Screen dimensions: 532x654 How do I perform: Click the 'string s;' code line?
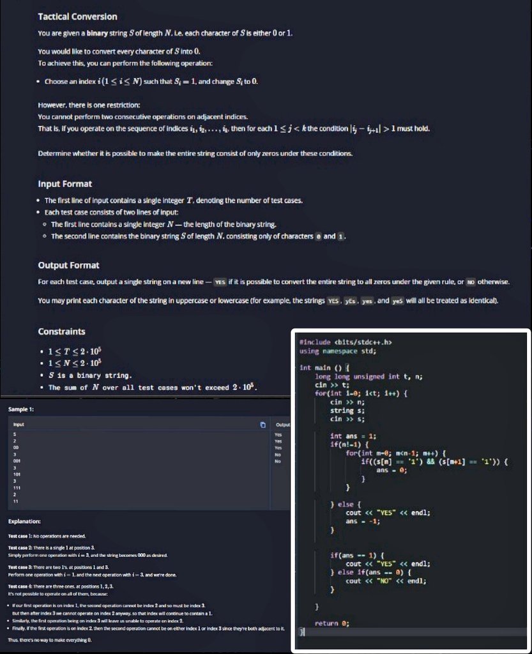point(347,411)
